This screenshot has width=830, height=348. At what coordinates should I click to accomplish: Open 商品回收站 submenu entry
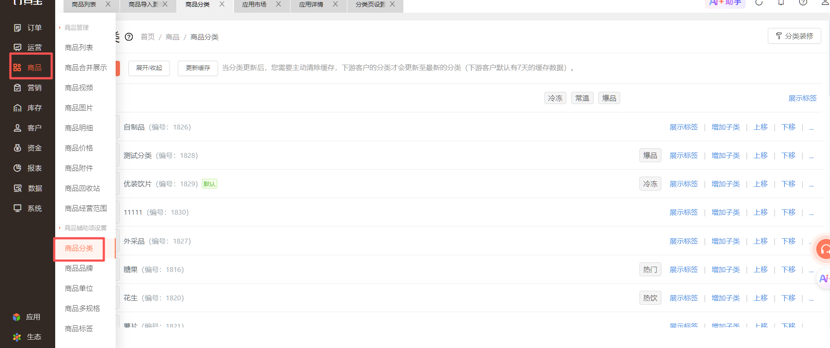click(x=82, y=188)
